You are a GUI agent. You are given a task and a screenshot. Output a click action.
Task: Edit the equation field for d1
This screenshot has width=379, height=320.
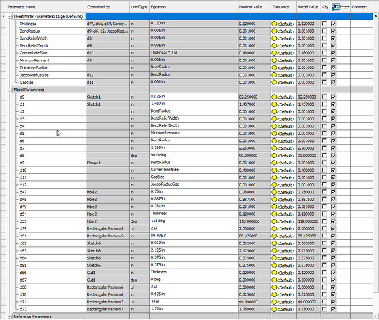click(193, 104)
